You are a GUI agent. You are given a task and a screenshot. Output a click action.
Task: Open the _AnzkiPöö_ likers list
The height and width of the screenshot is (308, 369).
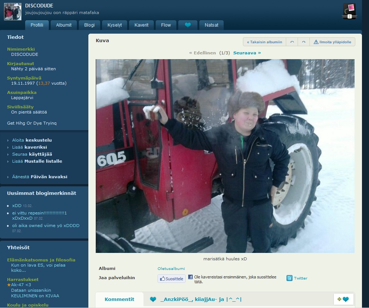click(x=201, y=299)
